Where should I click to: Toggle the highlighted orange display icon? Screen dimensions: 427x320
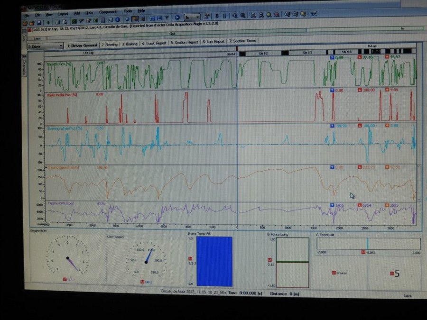[x=135, y=19]
